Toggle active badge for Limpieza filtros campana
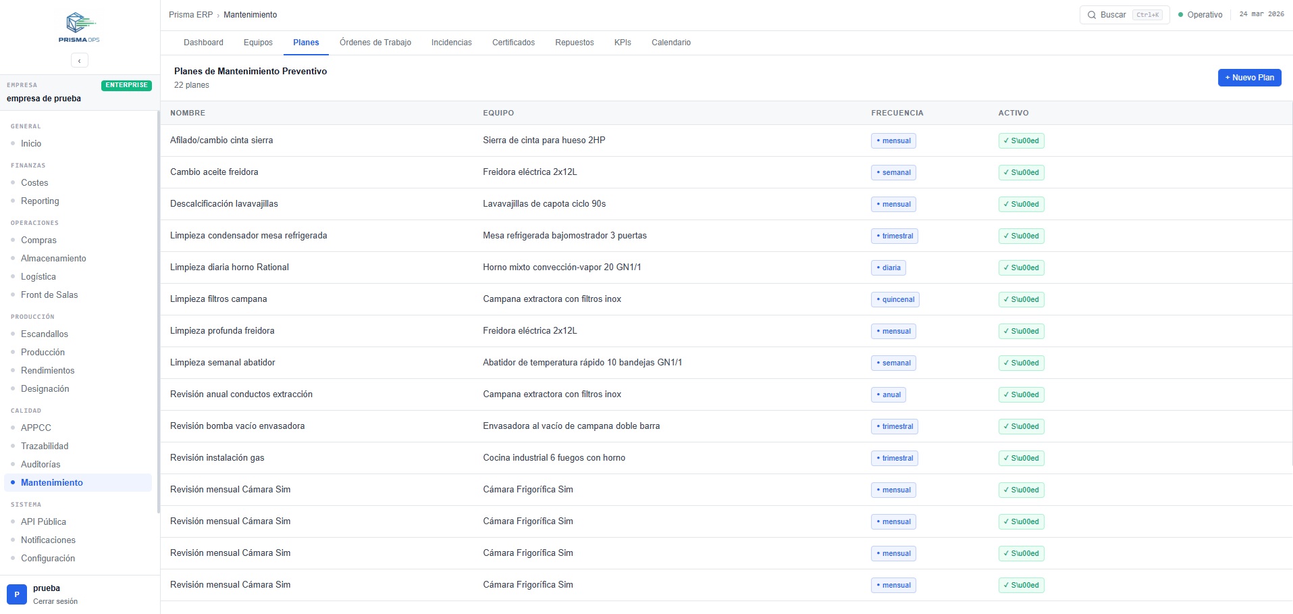1293x614 pixels. (1021, 300)
